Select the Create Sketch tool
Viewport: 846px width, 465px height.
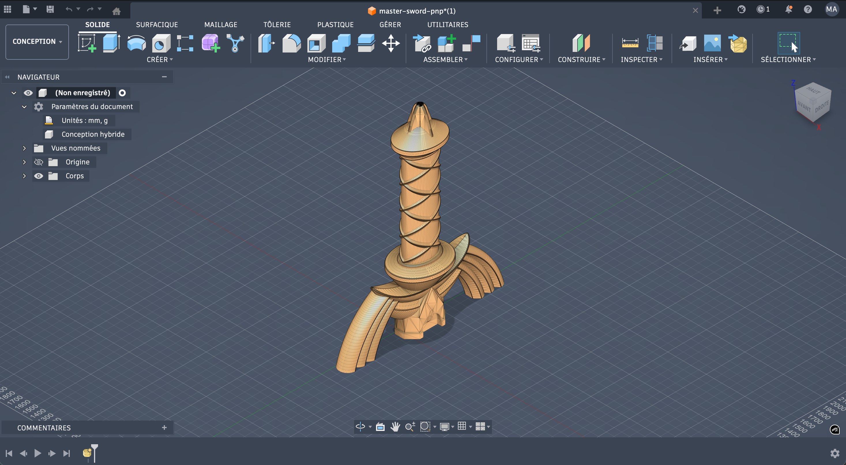click(x=87, y=43)
